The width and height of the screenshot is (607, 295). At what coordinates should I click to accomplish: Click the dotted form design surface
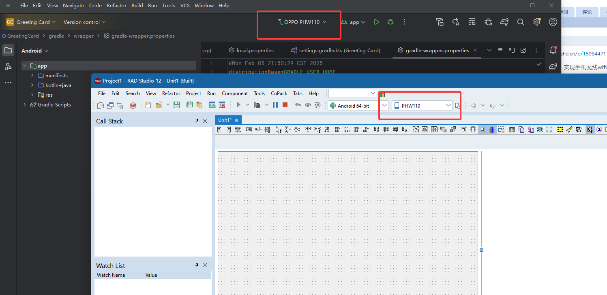coord(348,223)
